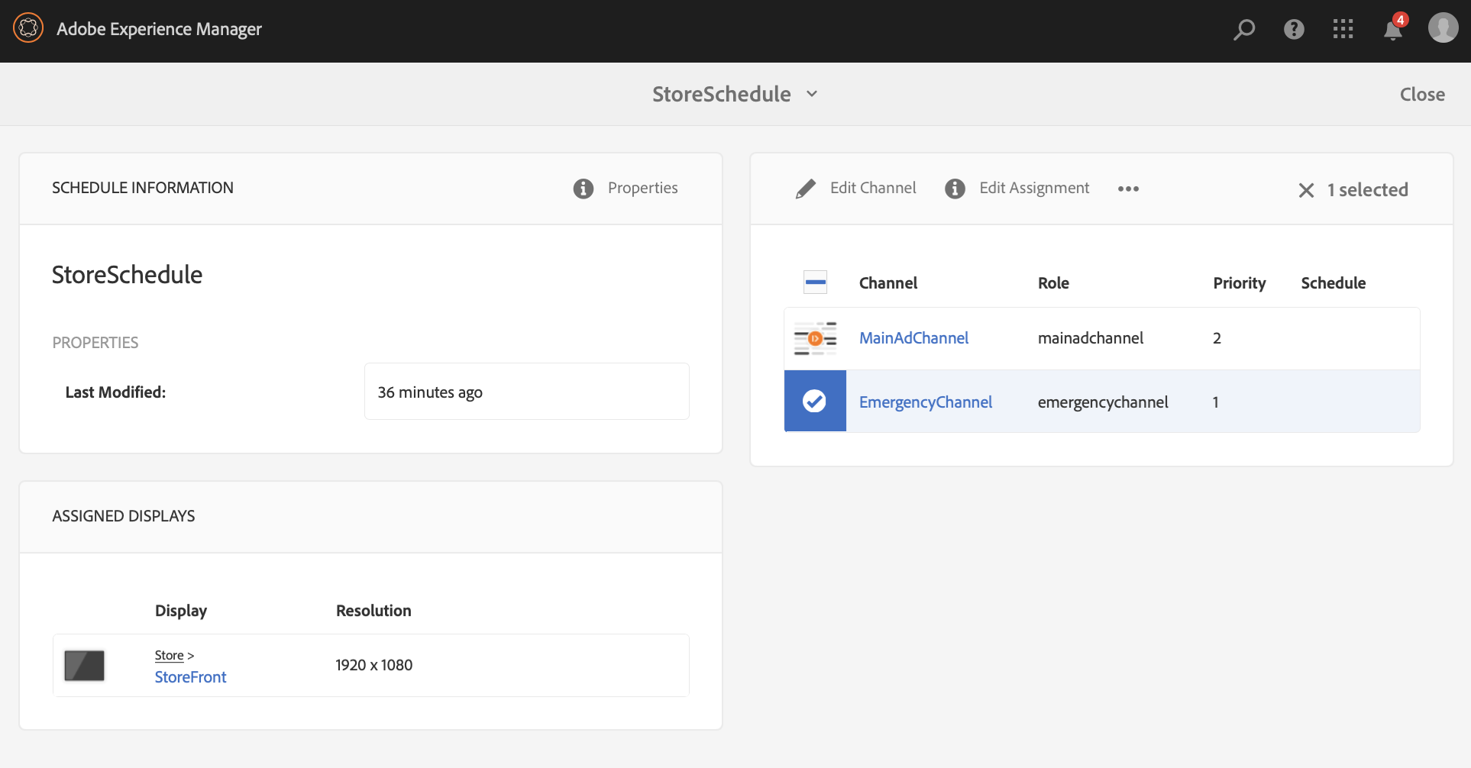
Task: Click the Edit Channel pencil icon
Action: [806, 189]
